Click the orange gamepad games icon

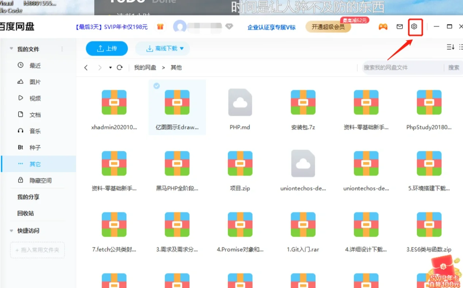click(x=383, y=26)
